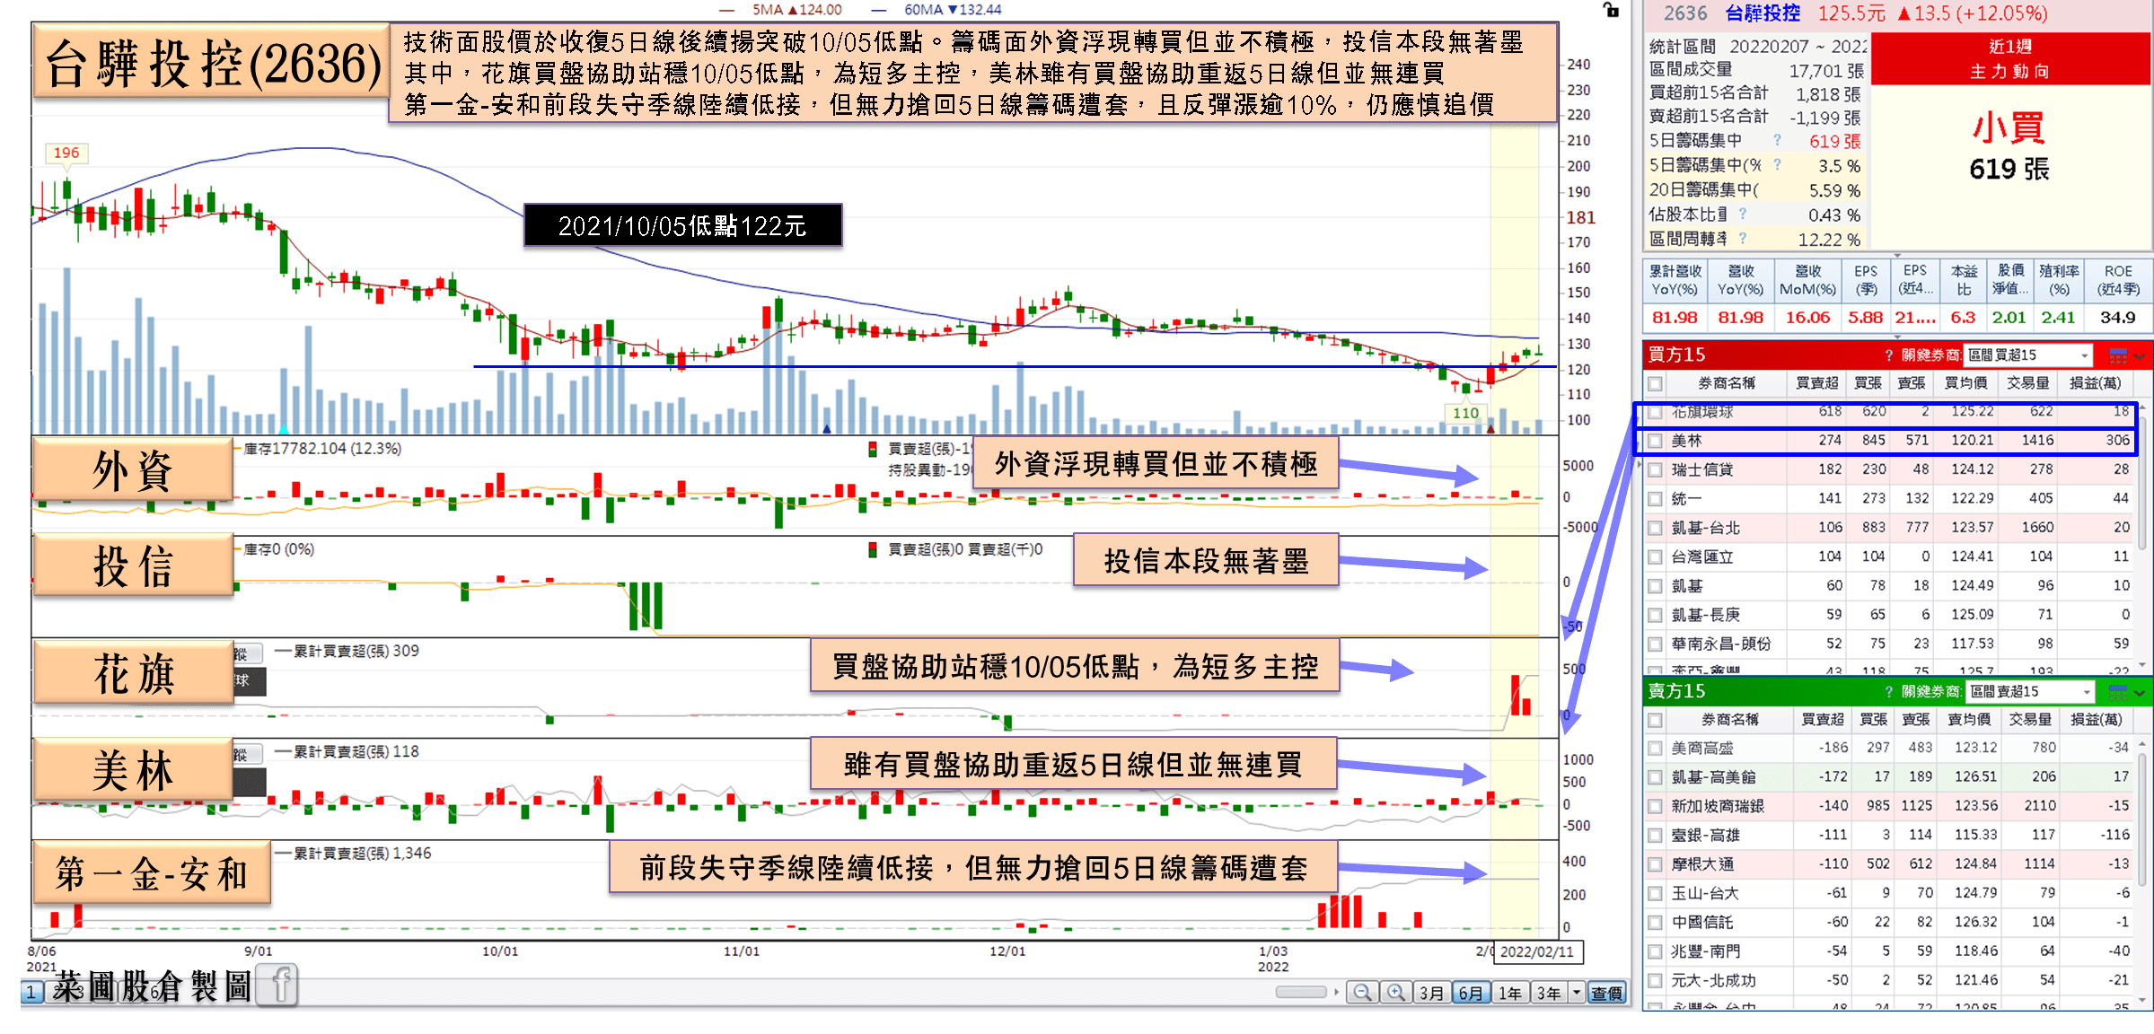The height and width of the screenshot is (1034, 2154).
Task: Tick the checkbox for 花旗環球 buyer row
Action: (x=1656, y=413)
